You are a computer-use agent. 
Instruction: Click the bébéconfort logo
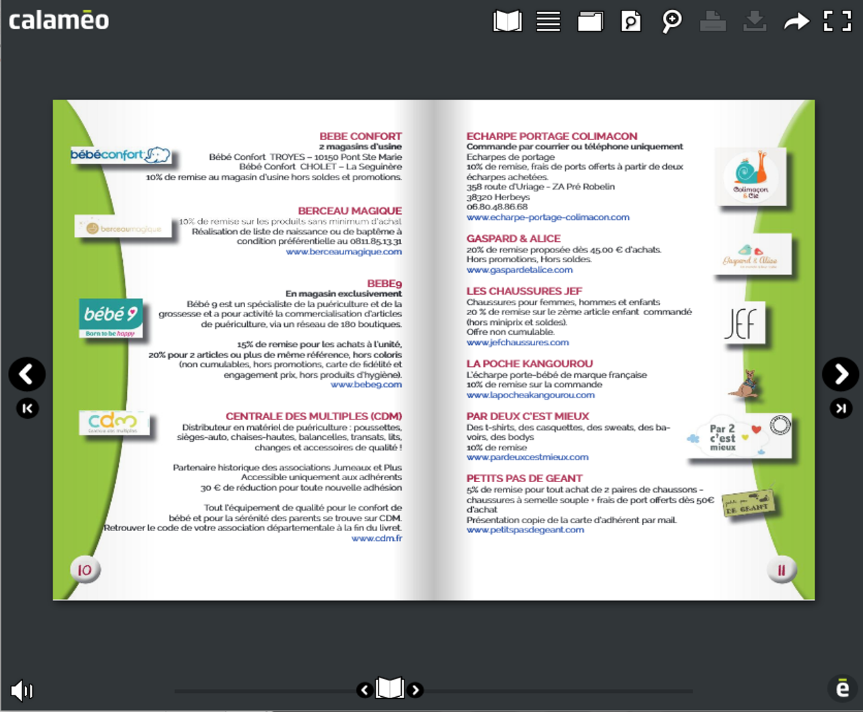coord(120,155)
